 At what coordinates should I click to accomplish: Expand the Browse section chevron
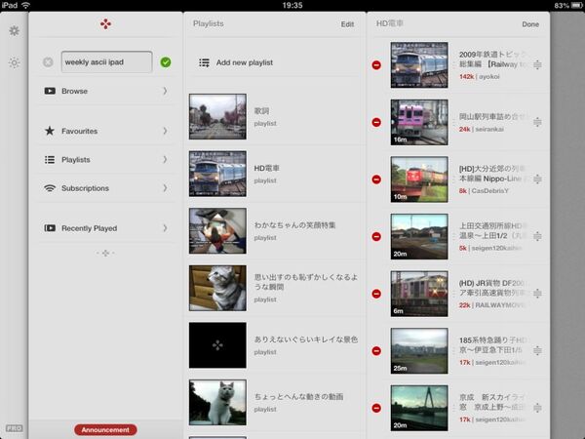point(165,92)
